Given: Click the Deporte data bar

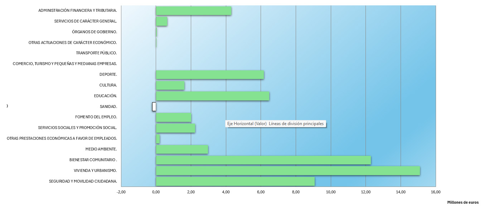Looking at the screenshot, I should (210, 75).
